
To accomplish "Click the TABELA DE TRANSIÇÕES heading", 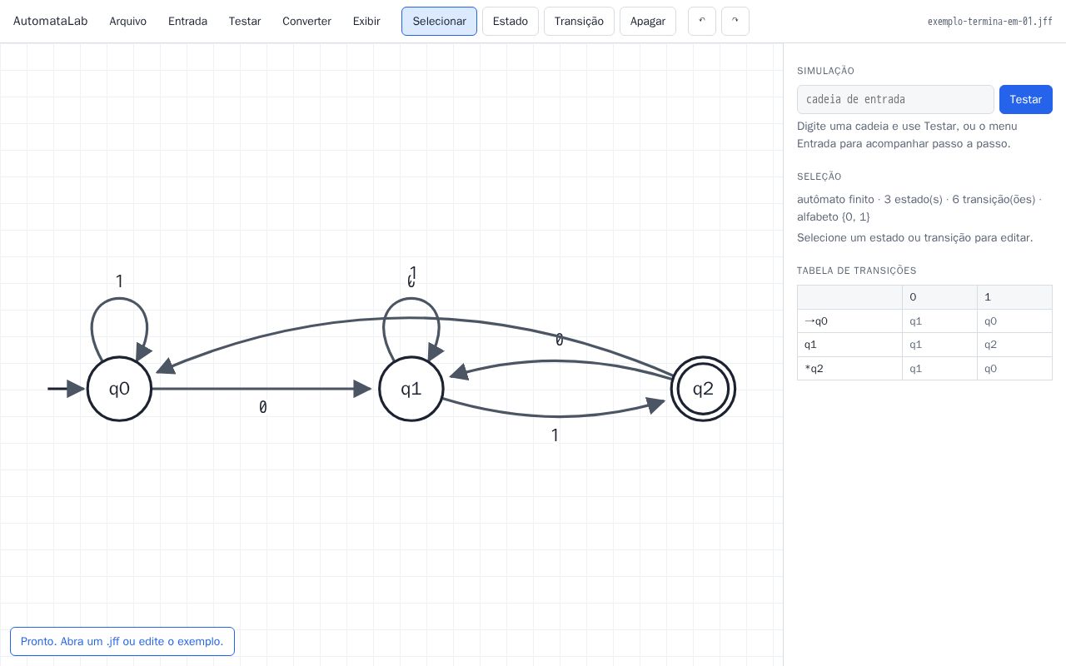I will click(x=857, y=271).
